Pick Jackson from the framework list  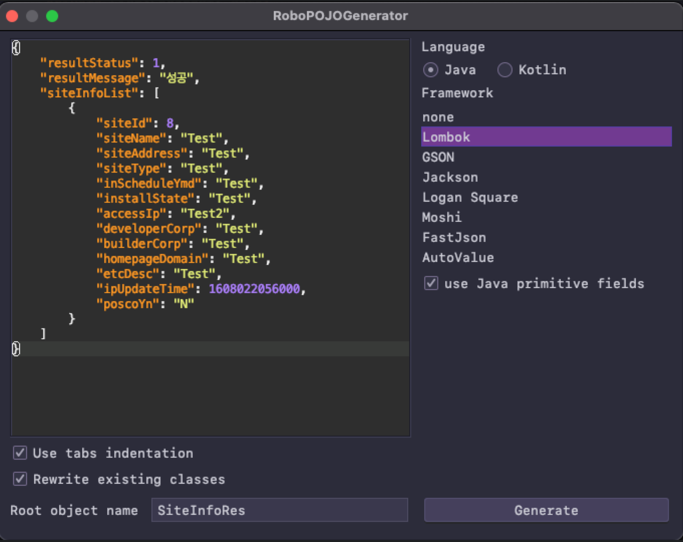click(547, 177)
